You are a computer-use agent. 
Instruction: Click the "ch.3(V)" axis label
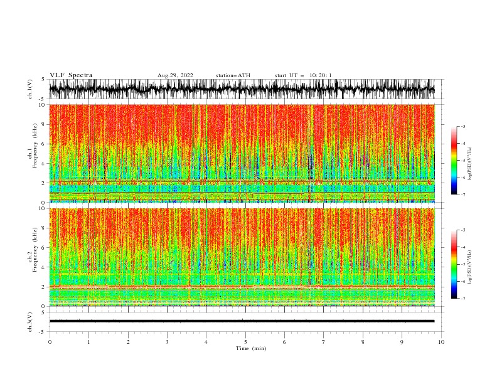coord(30,322)
